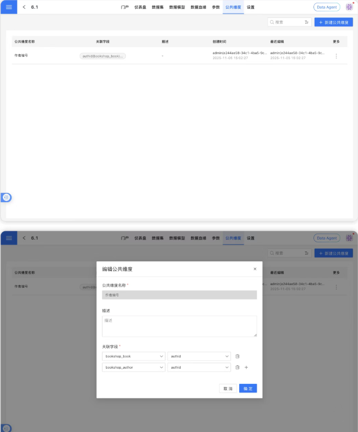Click into the 描述 textarea in the dialog

pos(180,326)
